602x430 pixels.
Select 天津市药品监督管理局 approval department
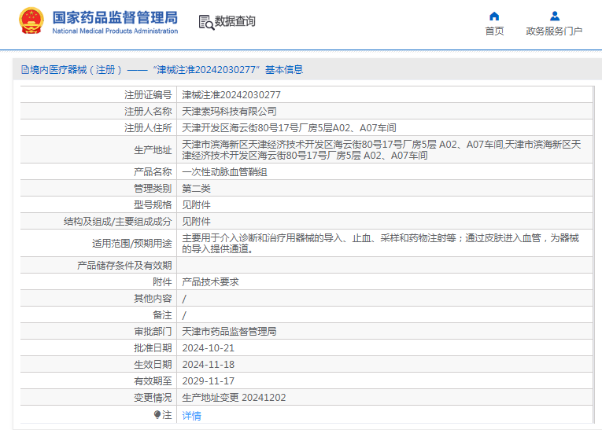[229, 332]
